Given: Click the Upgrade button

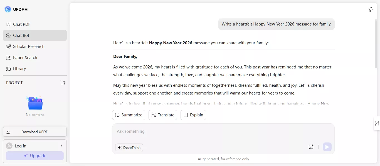Looking at the screenshot, I should pyautogui.click(x=35, y=156).
